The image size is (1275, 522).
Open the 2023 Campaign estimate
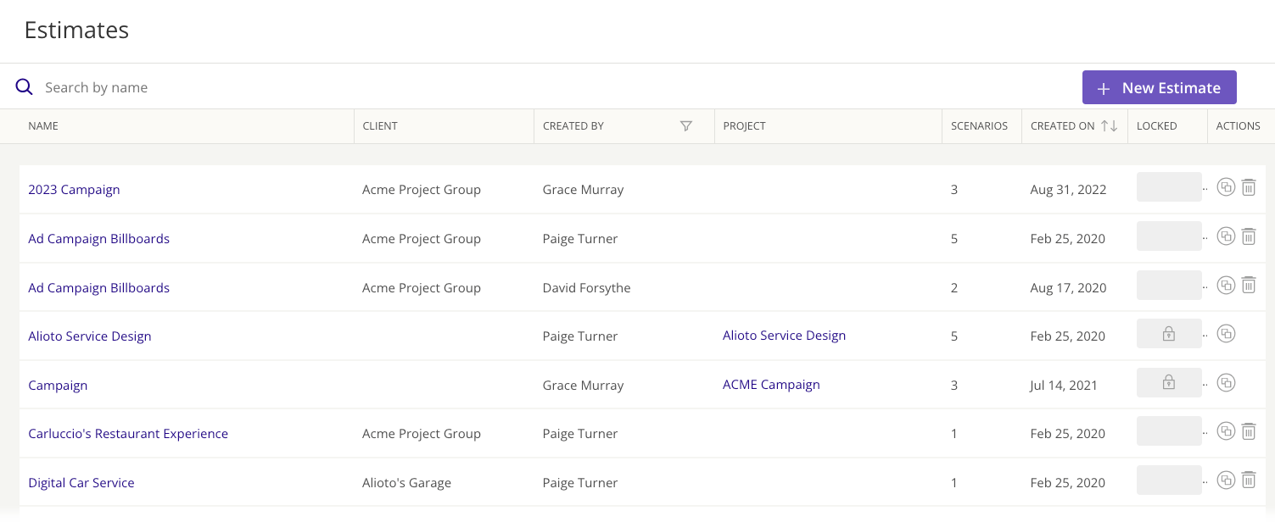coord(74,190)
